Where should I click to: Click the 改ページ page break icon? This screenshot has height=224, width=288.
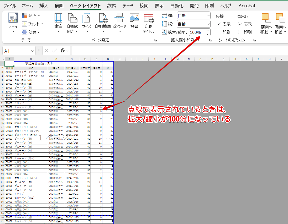point(120,18)
